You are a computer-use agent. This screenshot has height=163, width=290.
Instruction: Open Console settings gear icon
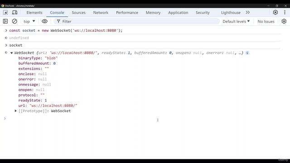point(284,21)
